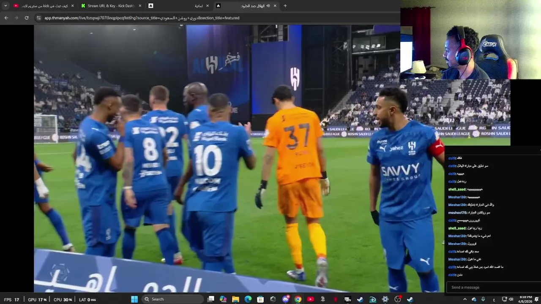Click the microphone tray icon

point(483,299)
